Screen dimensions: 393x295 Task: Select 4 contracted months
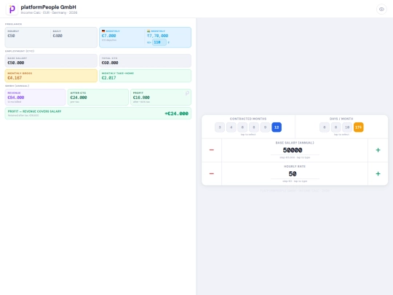tap(231, 127)
